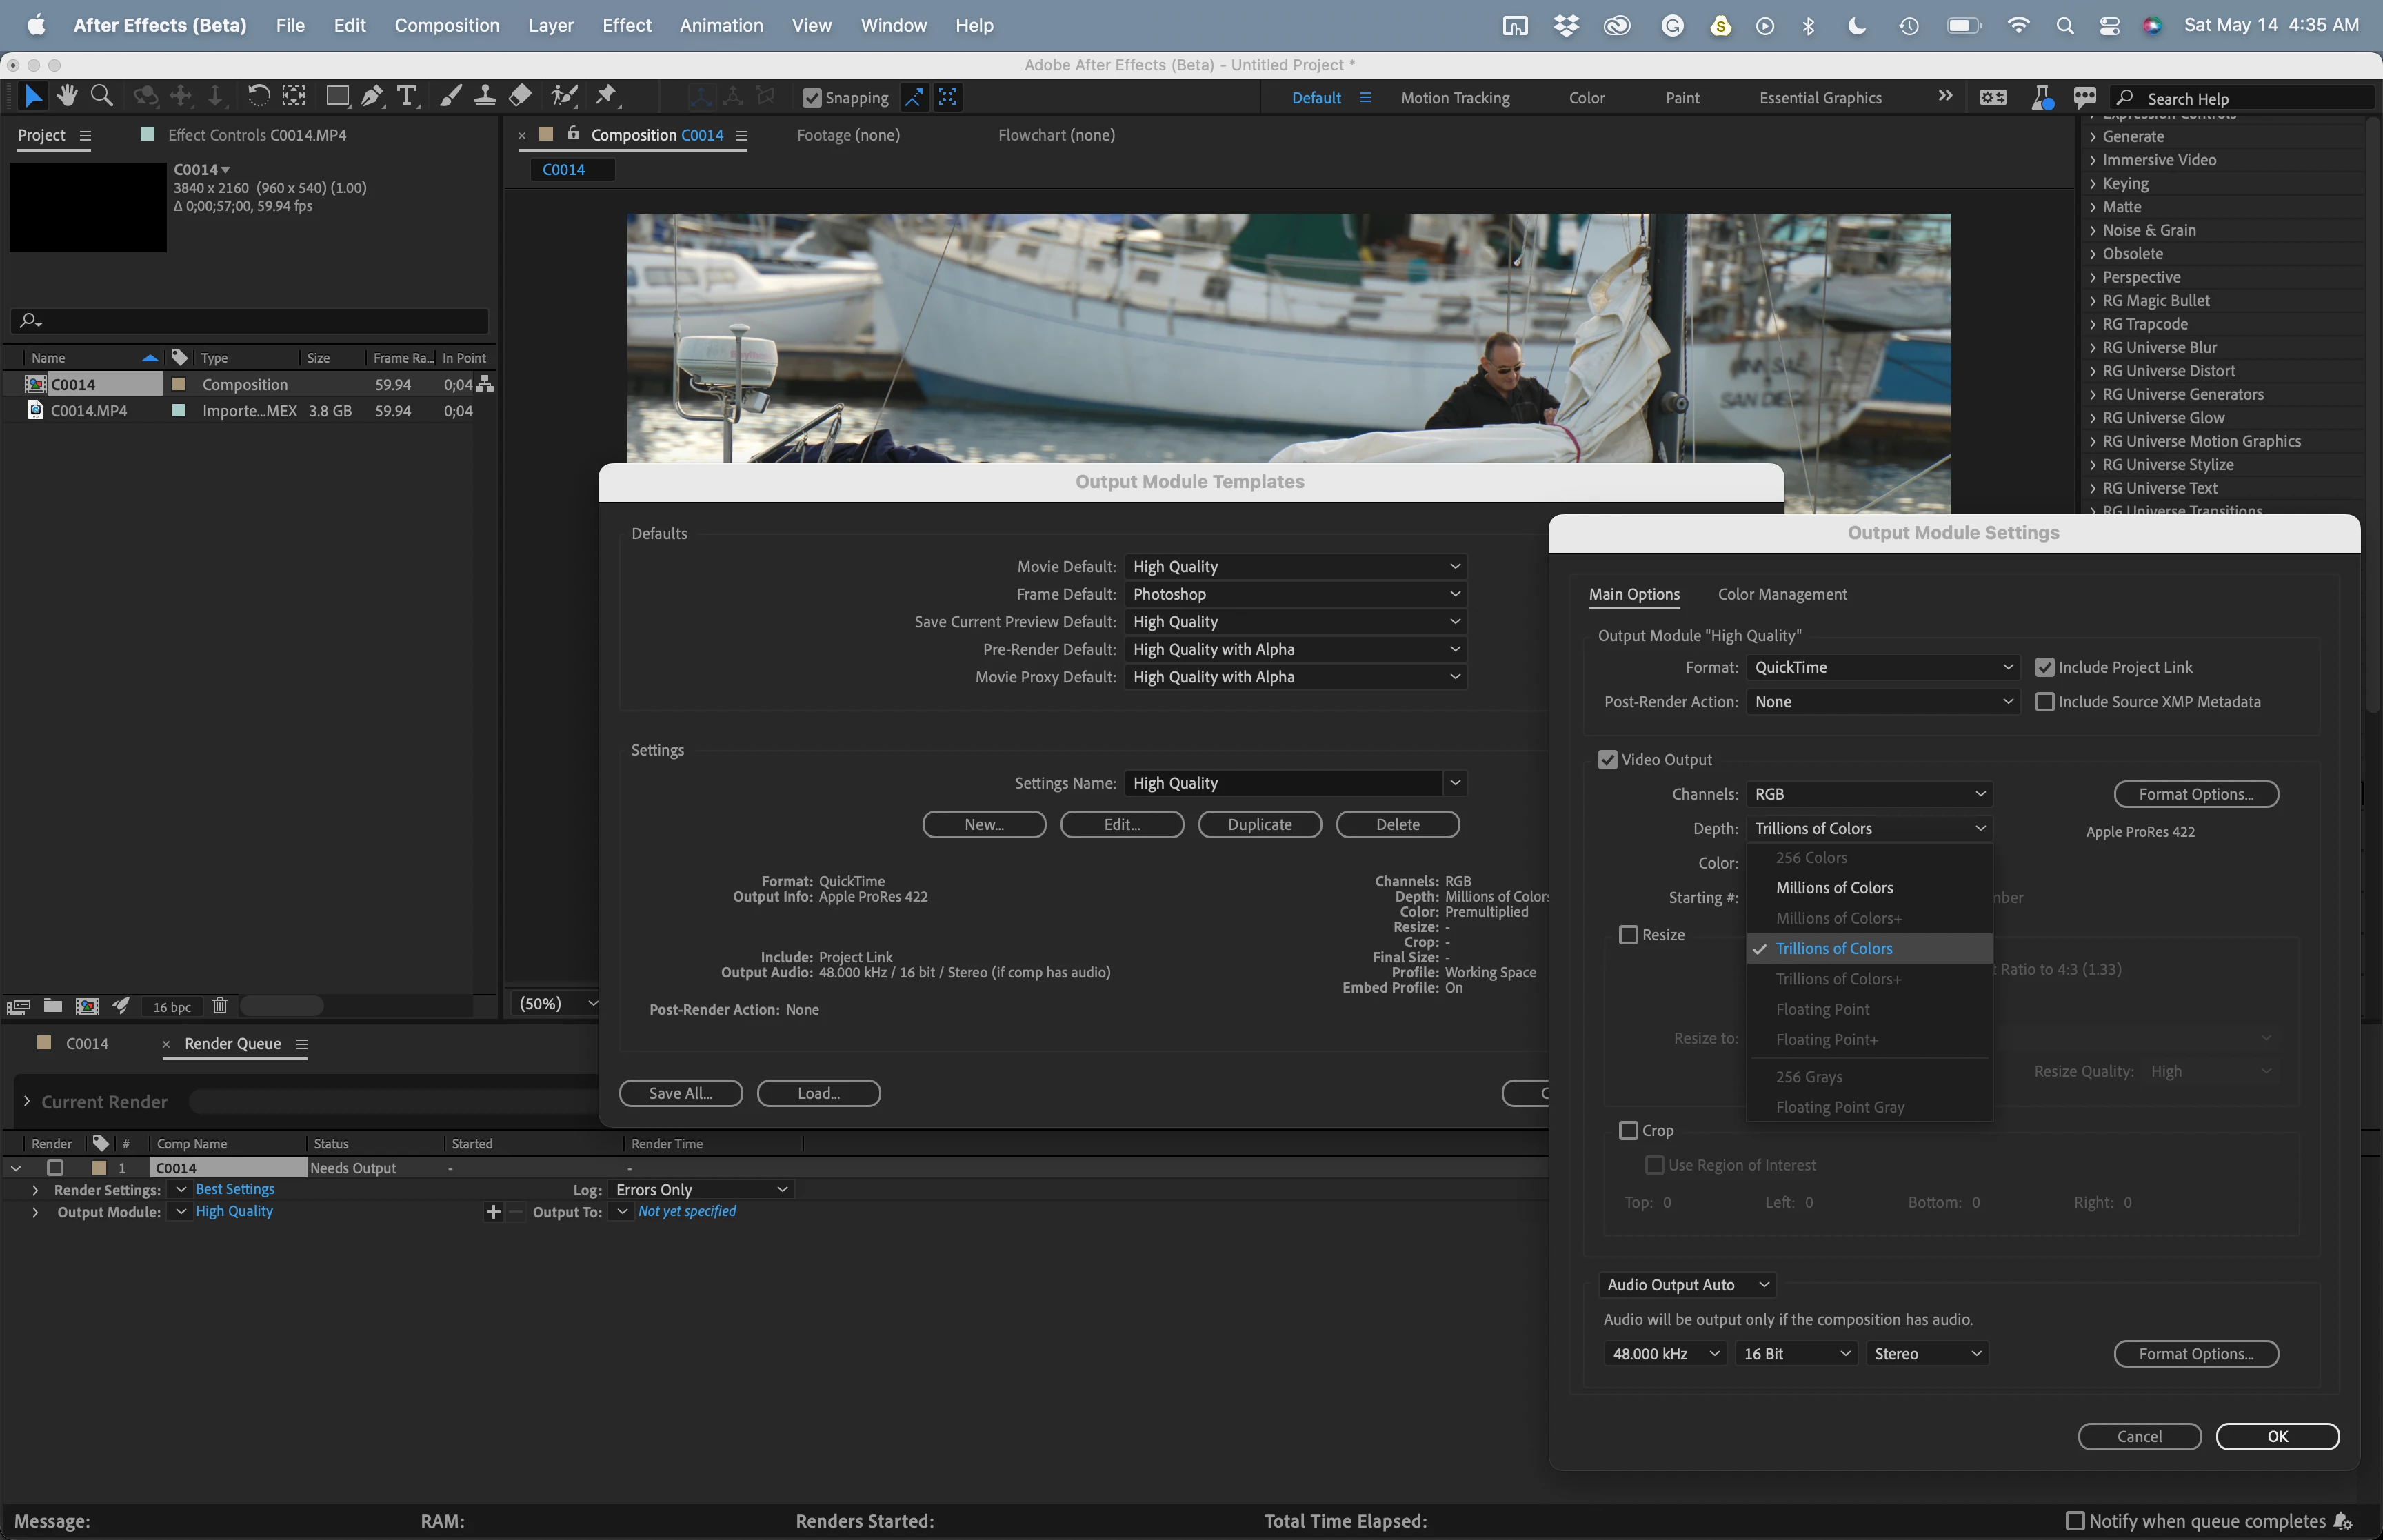This screenshot has width=2383, height=1540.
Task: Select the Pen tool
Action: [372, 96]
